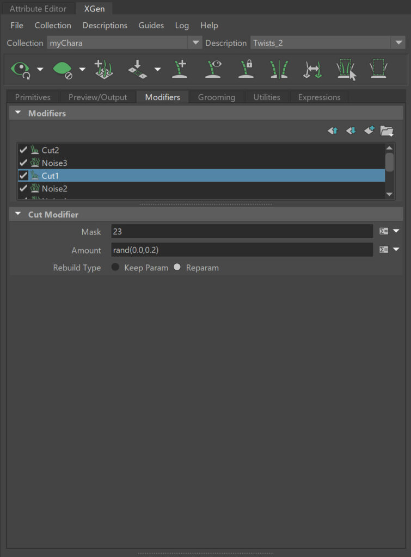
Task: Click the mirror guides icon
Action: click(279, 69)
